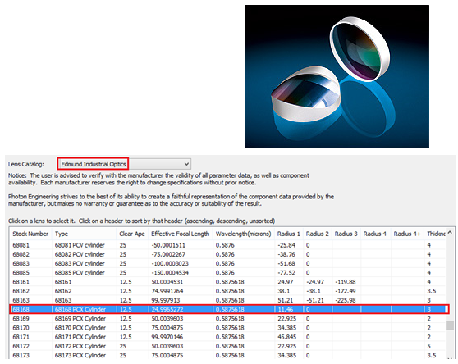Sort by Effective Focal Length header
The width and height of the screenshot is (458, 364).
(181, 234)
